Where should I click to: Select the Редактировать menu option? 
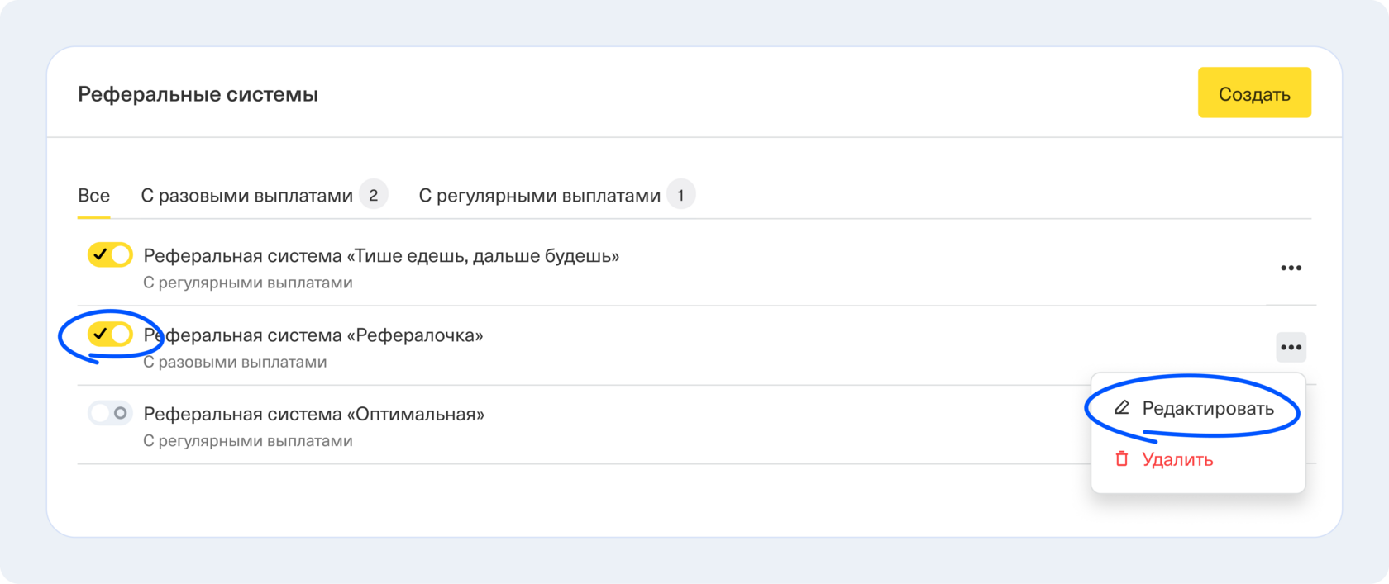1207,408
